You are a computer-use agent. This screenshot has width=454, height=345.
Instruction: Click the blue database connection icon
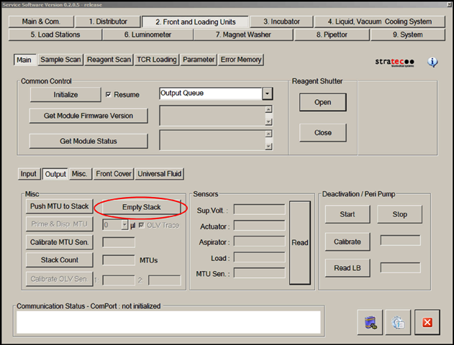click(369, 322)
